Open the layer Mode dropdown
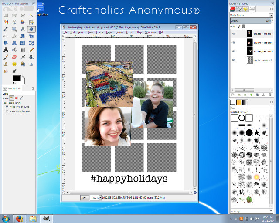 tap(271, 15)
